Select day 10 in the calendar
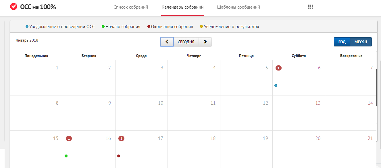Viewport: 381px width, 168px height. pyautogui.click(x=161, y=103)
